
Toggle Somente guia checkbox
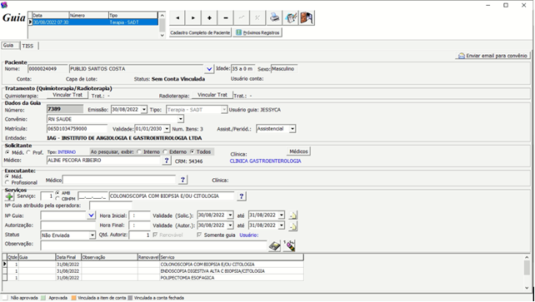point(199,235)
